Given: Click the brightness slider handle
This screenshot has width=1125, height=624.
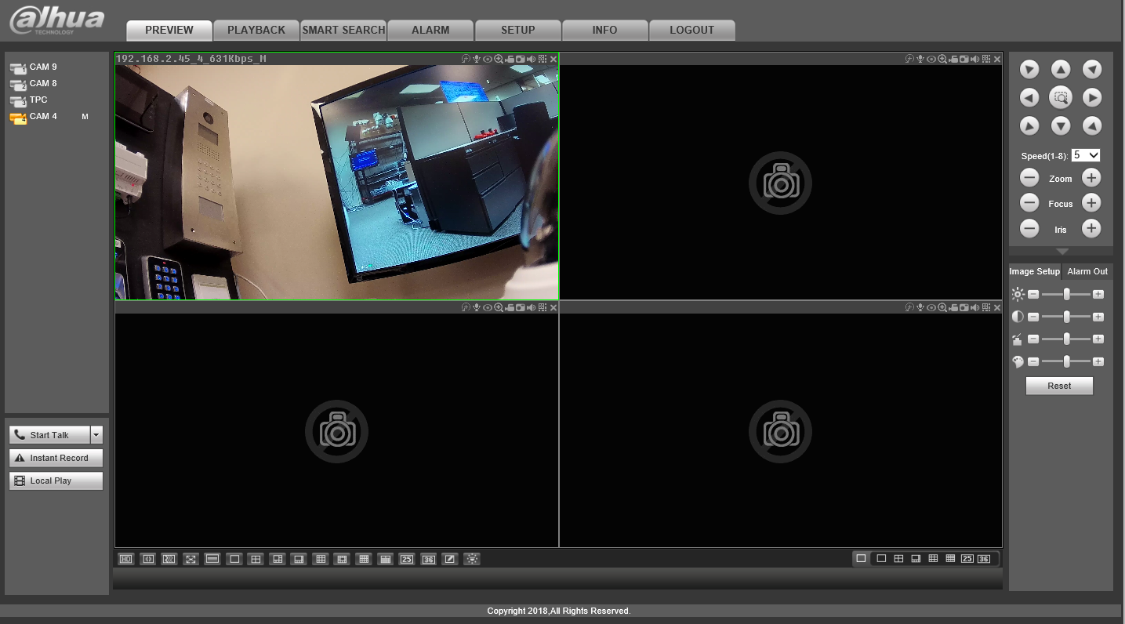Looking at the screenshot, I should (x=1066, y=294).
